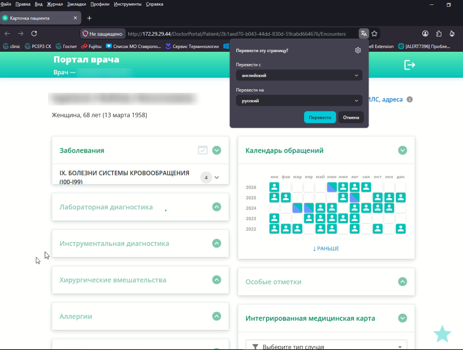Open translation settings gear in the popup
This screenshot has height=350, width=463.
358,50
